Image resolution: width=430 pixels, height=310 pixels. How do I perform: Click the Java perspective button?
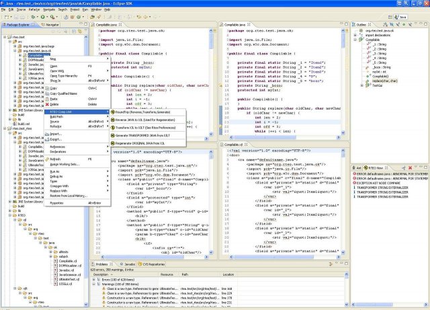(x=400, y=17)
